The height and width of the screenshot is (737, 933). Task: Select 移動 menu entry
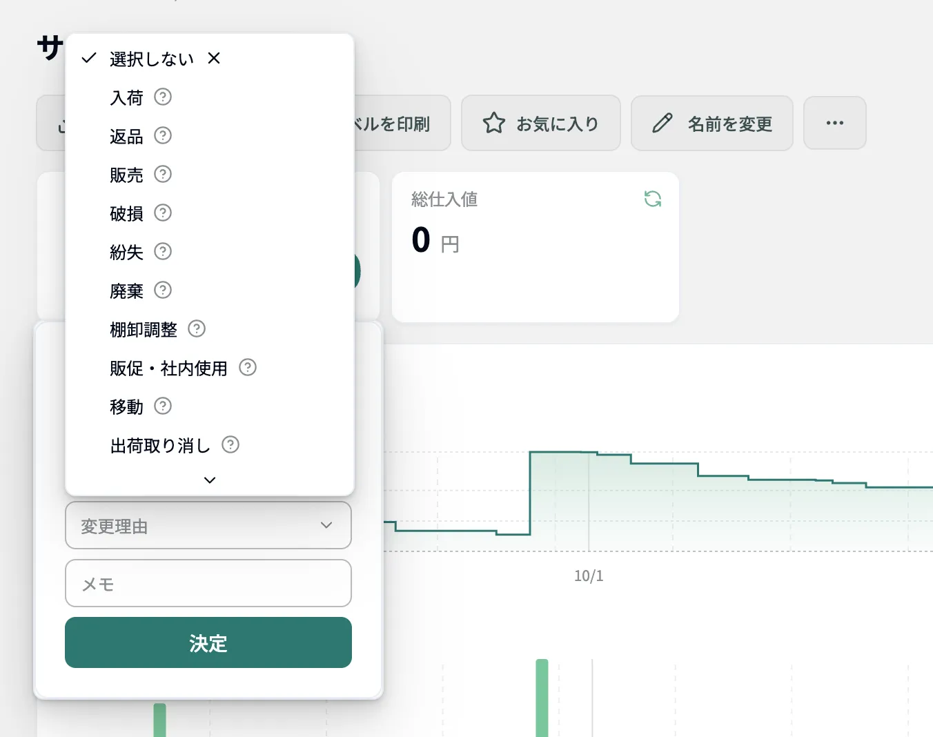126,406
